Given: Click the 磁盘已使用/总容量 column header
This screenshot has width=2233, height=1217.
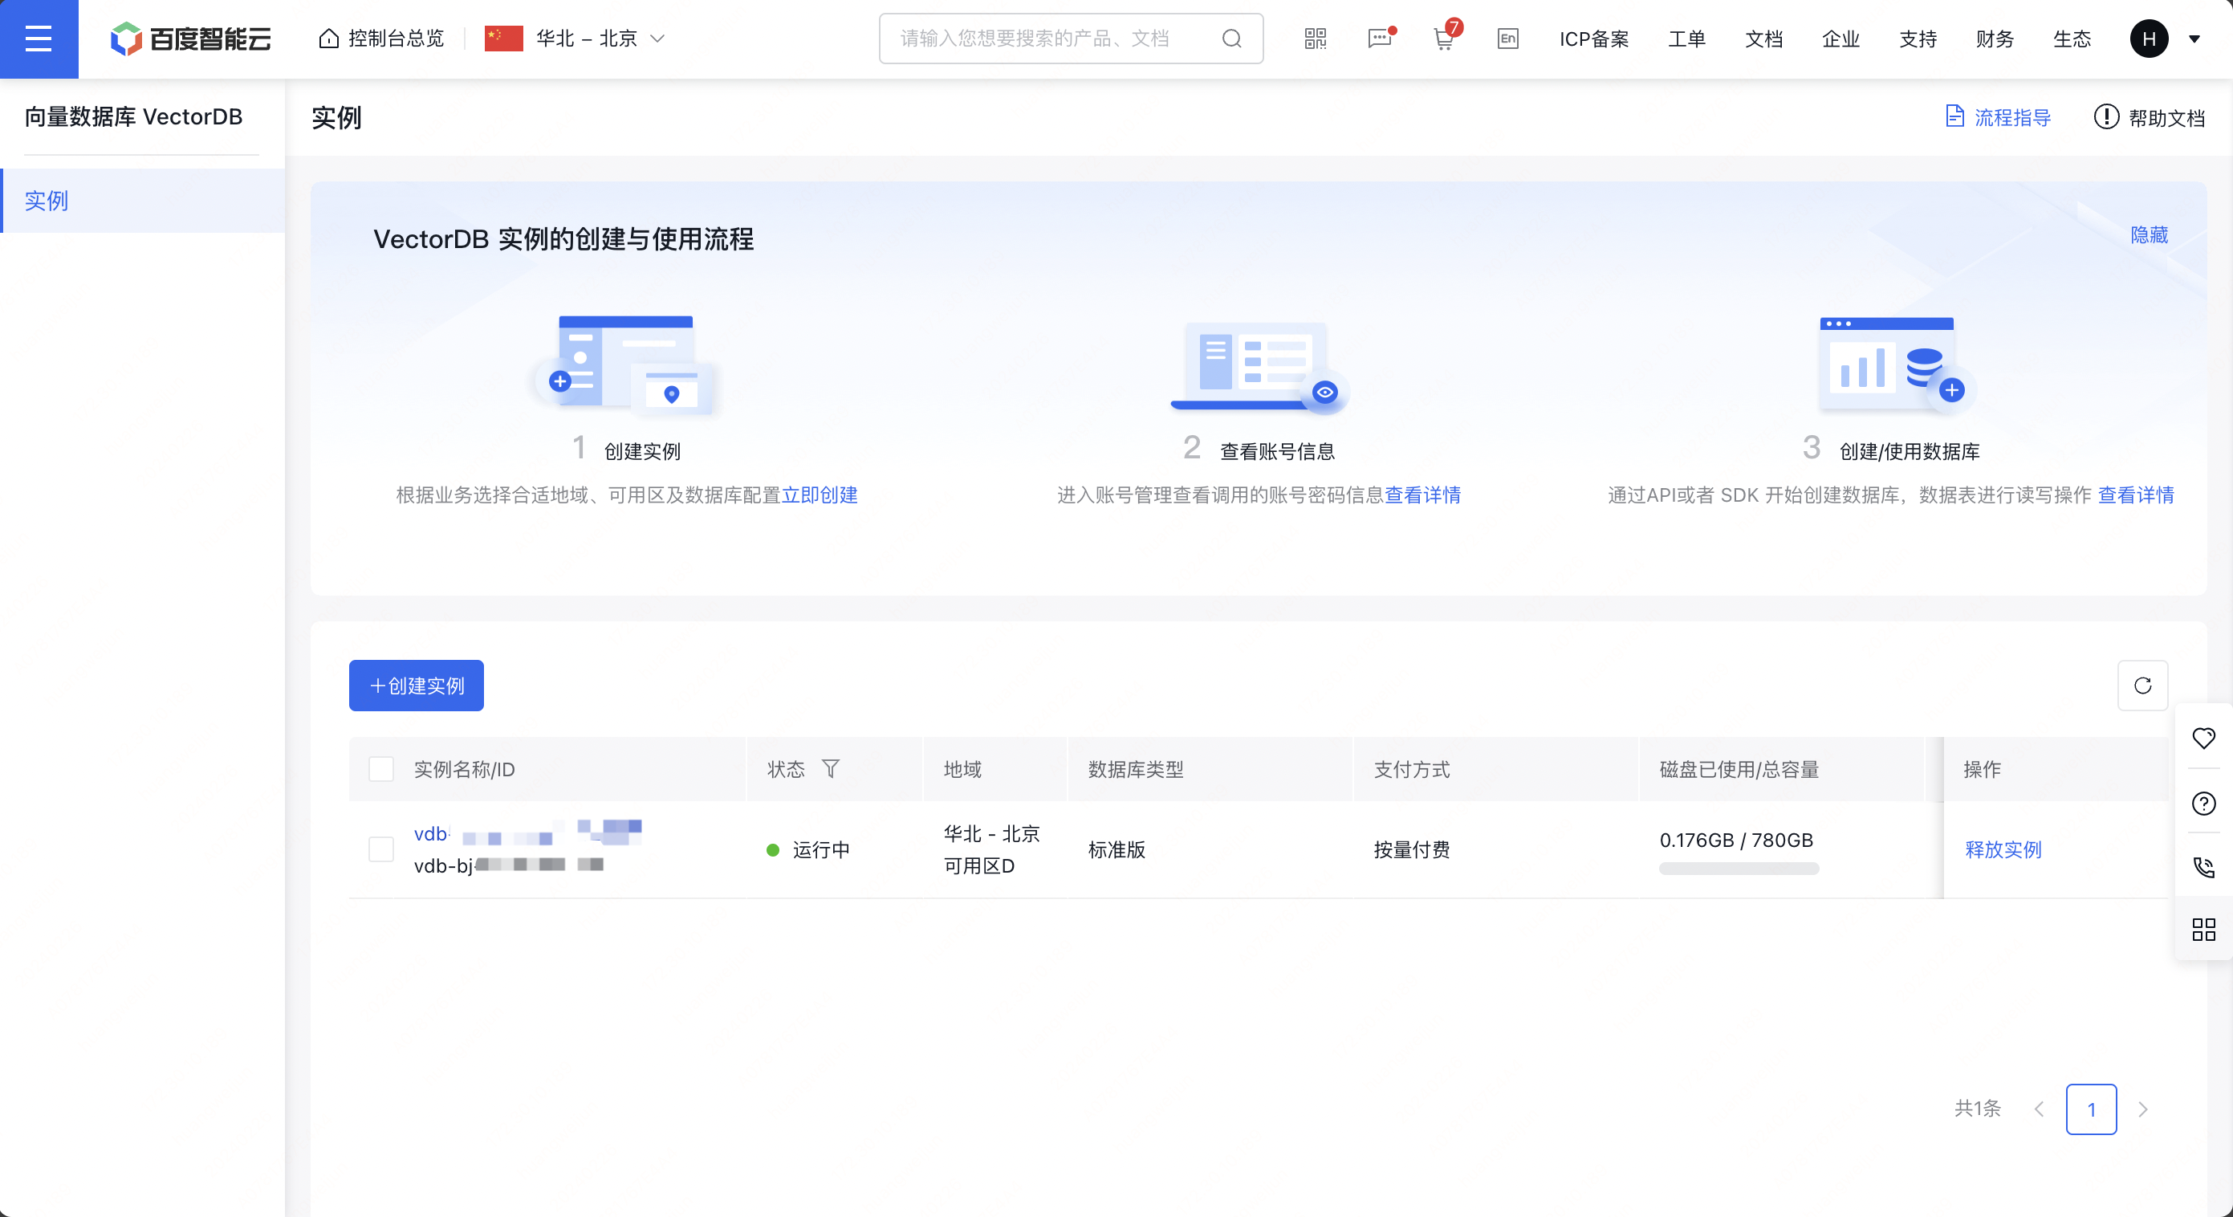Looking at the screenshot, I should click(1739, 769).
